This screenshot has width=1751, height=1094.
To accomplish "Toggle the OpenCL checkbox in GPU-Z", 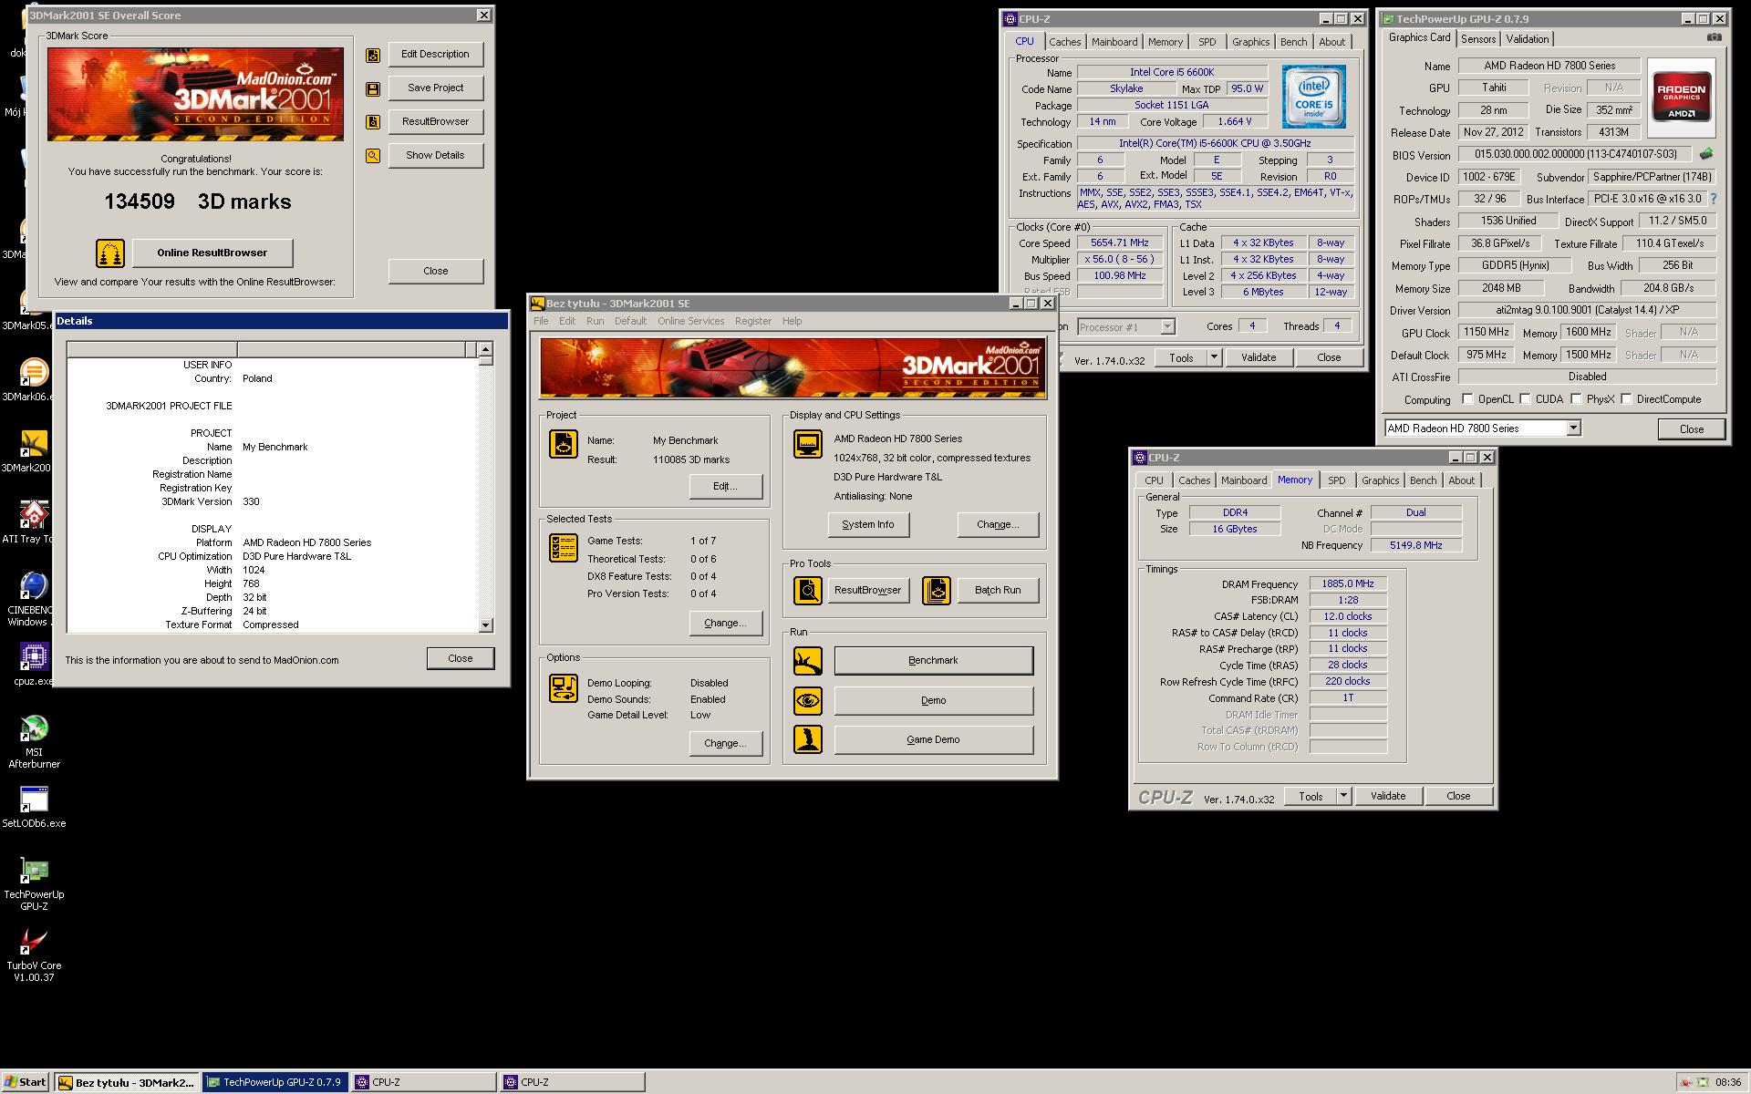I will pos(1467,399).
